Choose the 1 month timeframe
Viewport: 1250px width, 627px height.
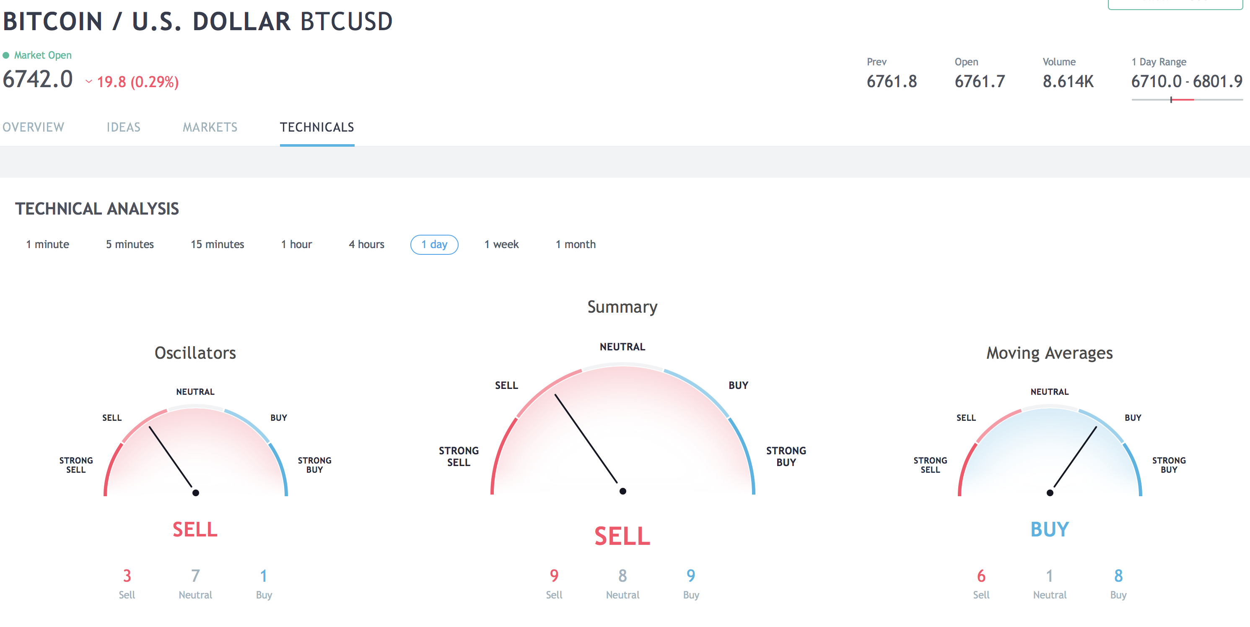576,244
